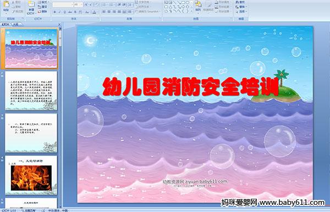The image size is (330, 212).
Task: Click the Find icon in editing group
Action: (240, 2)
